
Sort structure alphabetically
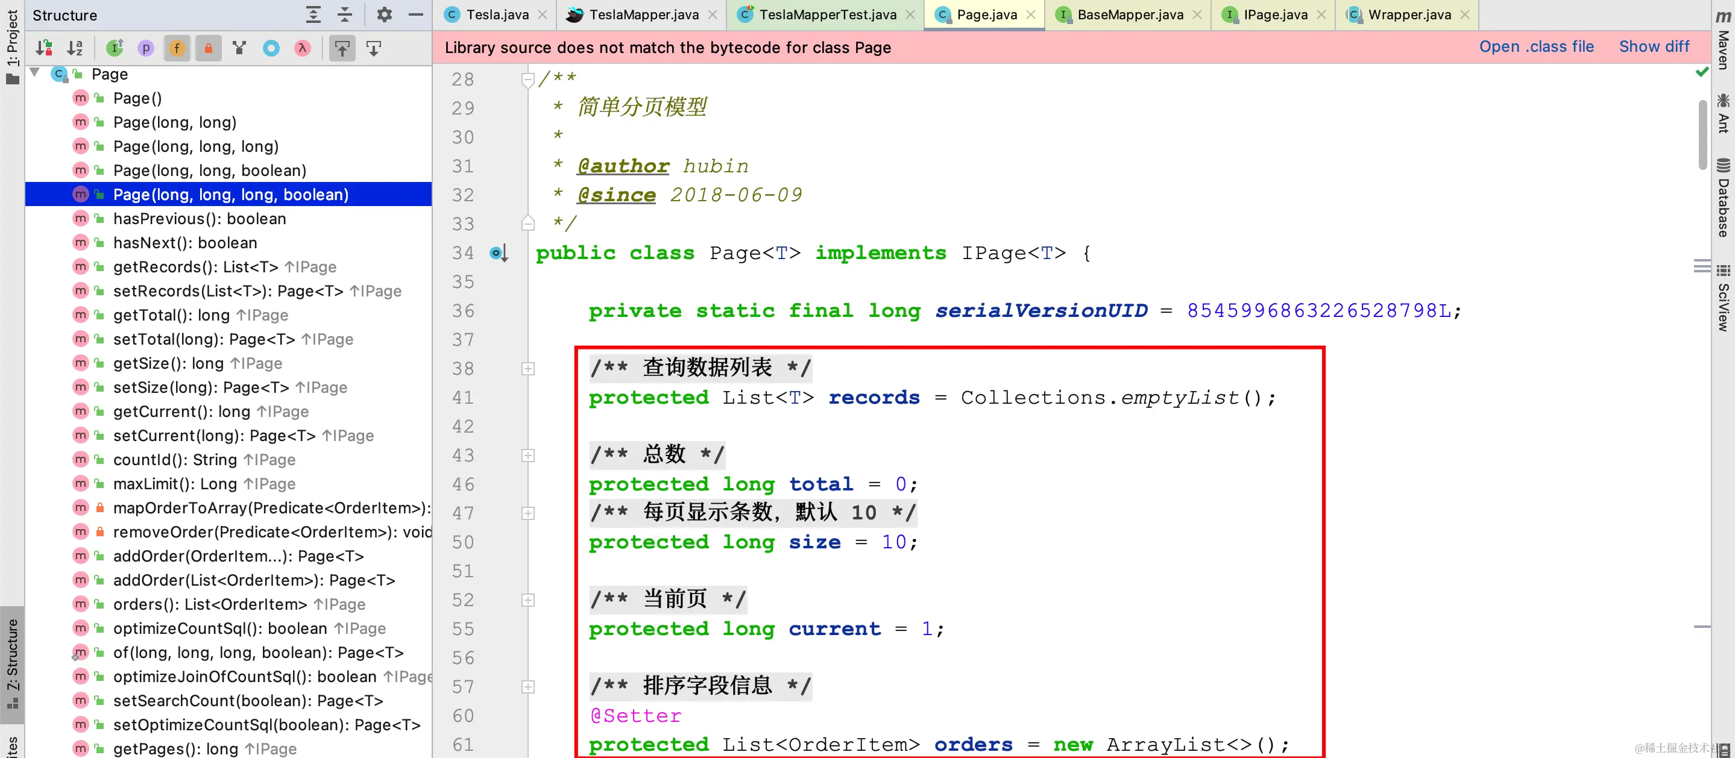(x=75, y=48)
